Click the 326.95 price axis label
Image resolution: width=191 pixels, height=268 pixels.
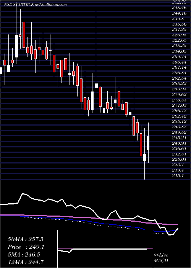[x=179, y=35]
